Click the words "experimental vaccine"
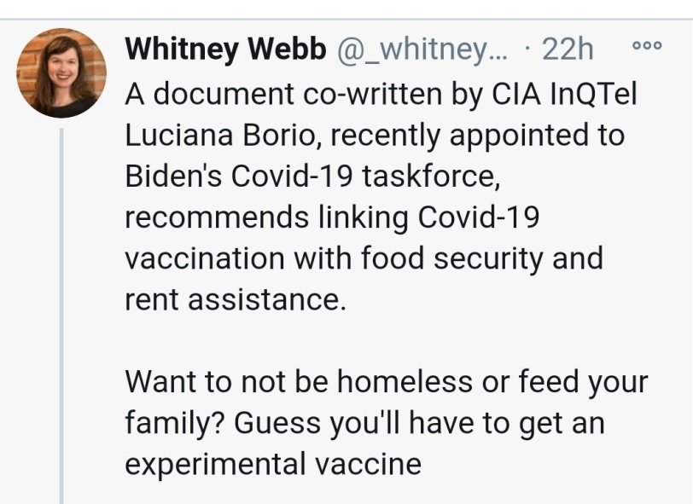Viewport: 693px width, 504px height. click(273, 464)
